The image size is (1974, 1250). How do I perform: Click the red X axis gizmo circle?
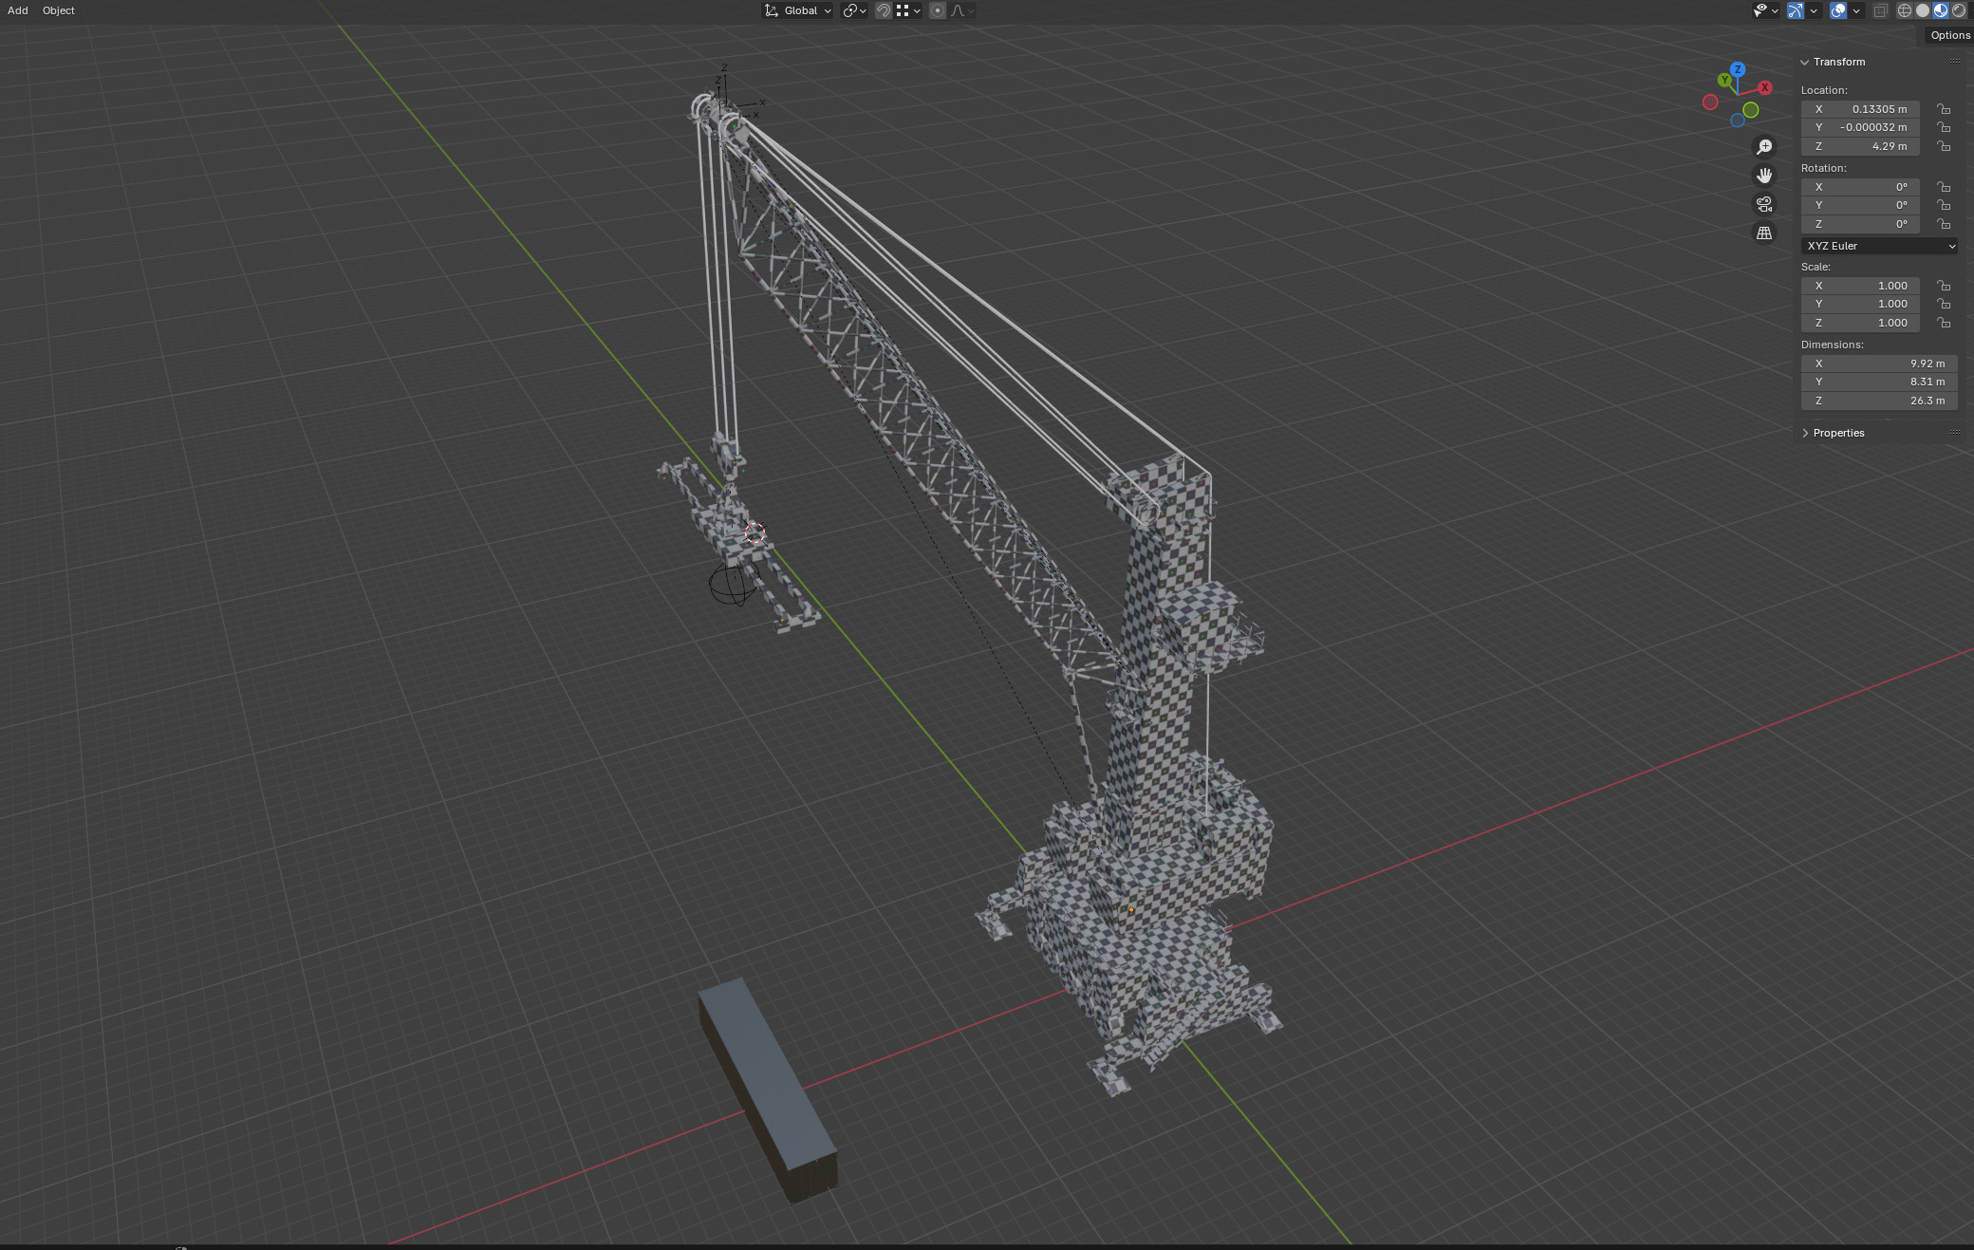click(1765, 87)
